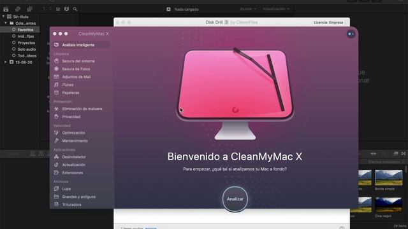Viewport: 408px width, 229px height.
Task: Open the Optimización sliders icon
Action: click(57, 133)
